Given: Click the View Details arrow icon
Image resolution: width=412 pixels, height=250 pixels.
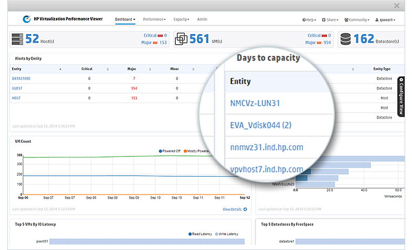Looking at the screenshot, I should pos(245,209).
